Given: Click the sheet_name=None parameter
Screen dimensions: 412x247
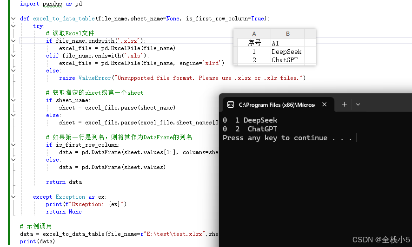Looking at the screenshot, I should pos(155,19).
